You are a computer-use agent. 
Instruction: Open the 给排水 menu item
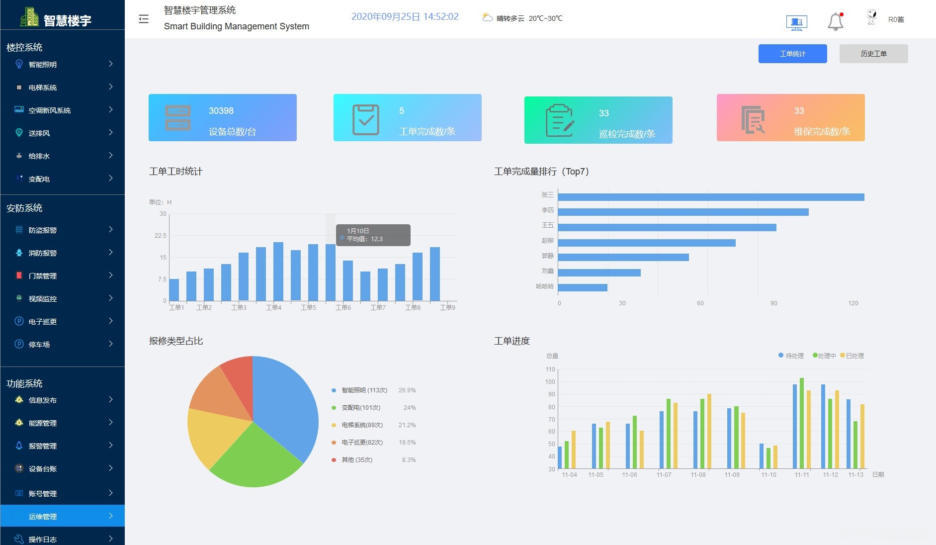(x=62, y=156)
